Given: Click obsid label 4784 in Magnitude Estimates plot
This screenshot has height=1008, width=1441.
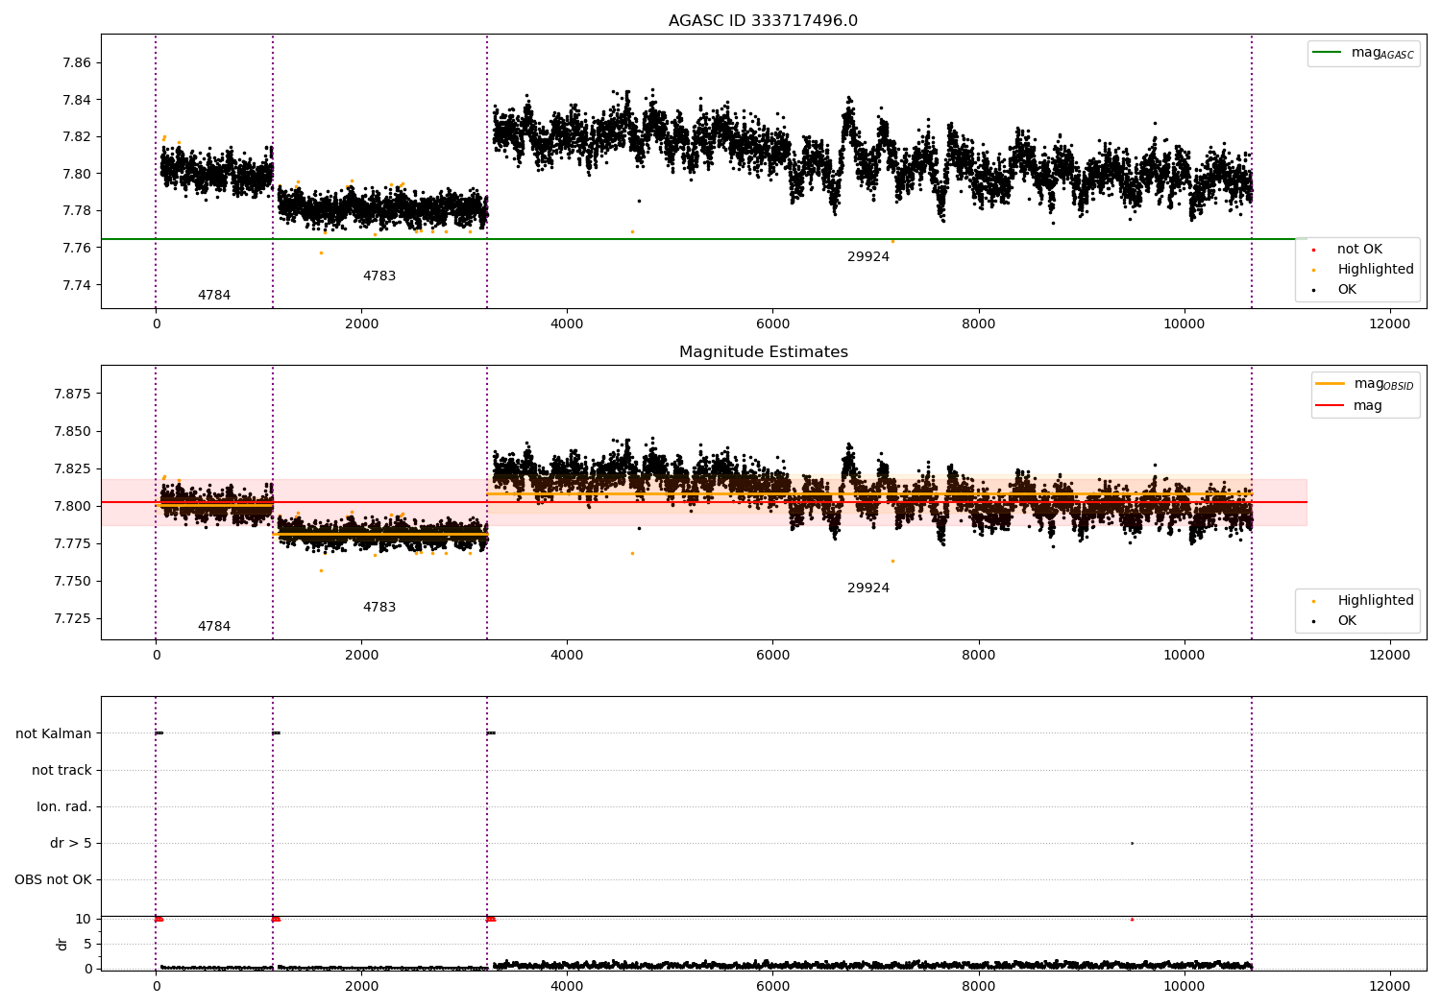Looking at the screenshot, I should [214, 627].
